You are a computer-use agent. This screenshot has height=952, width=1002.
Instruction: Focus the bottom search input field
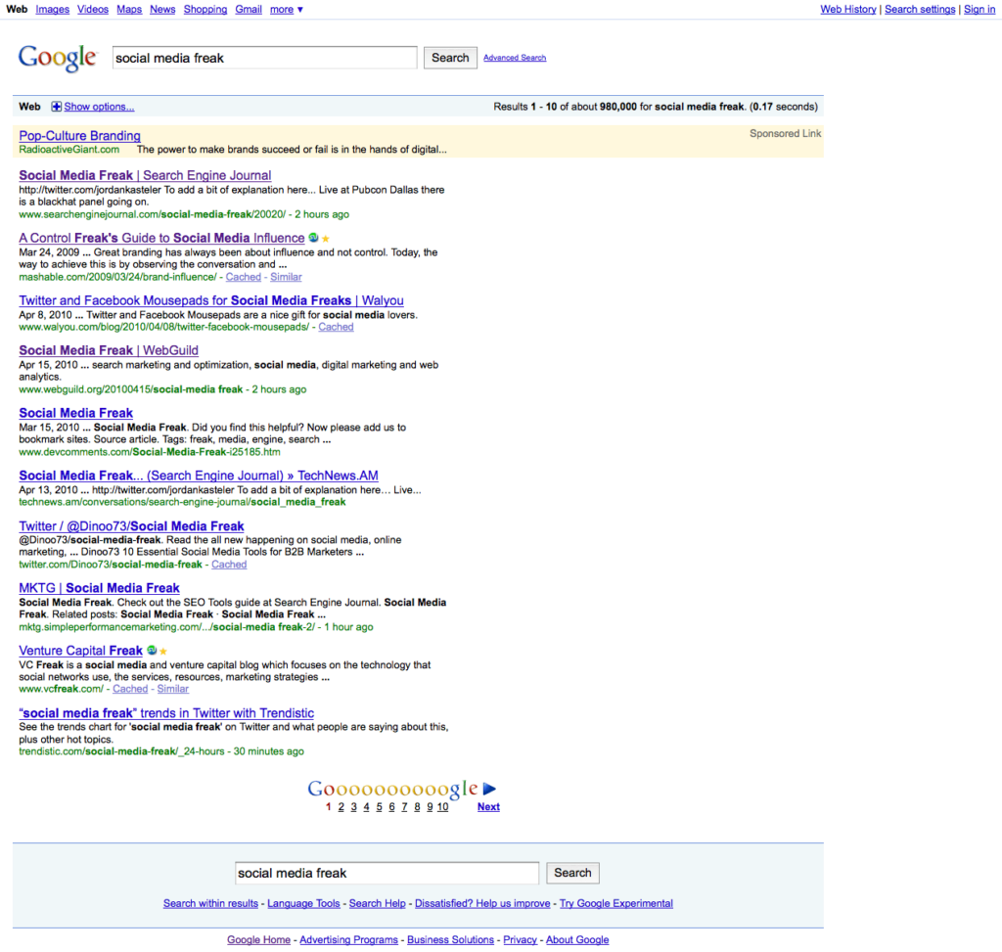pyautogui.click(x=387, y=873)
